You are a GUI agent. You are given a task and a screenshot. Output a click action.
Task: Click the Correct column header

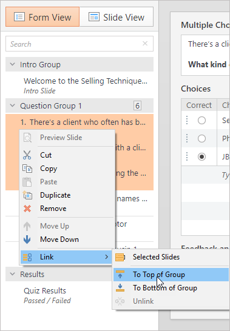pyautogui.click(x=199, y=105)
